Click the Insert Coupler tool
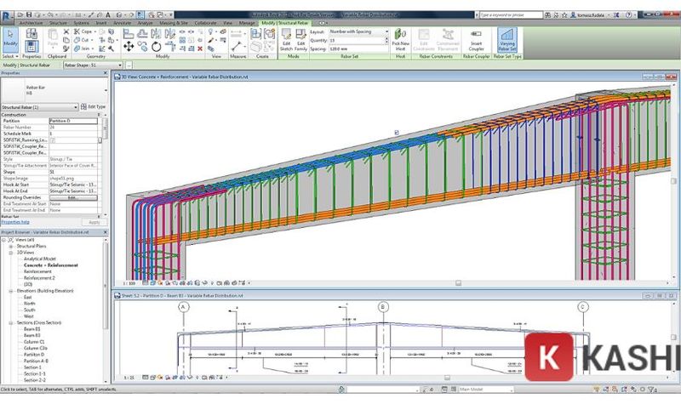681x404 pixels. (476, 40)
